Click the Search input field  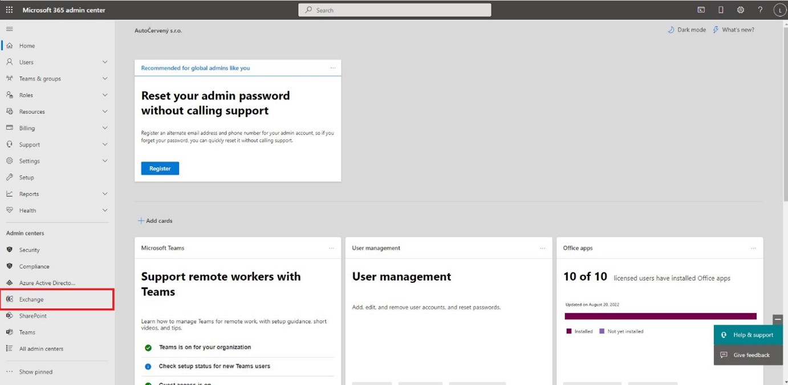(x=395, y=10)
